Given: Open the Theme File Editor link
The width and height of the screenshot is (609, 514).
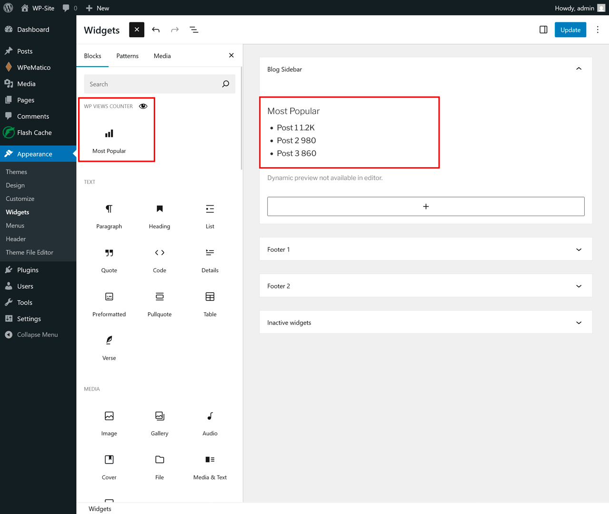Looking at the screenshot, I should [x=29, y=252].
